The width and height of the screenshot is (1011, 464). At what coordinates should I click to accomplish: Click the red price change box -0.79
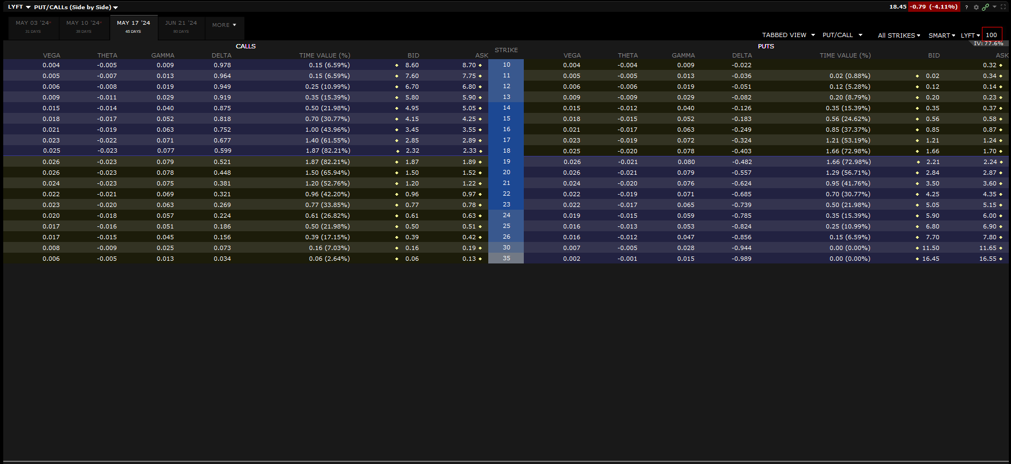pyautogui.click(x=933, y=7)
